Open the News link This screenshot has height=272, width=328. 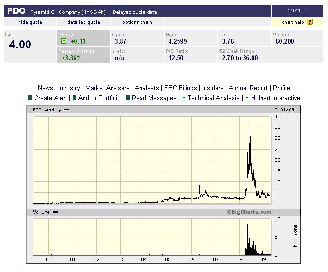pos(46,88)
